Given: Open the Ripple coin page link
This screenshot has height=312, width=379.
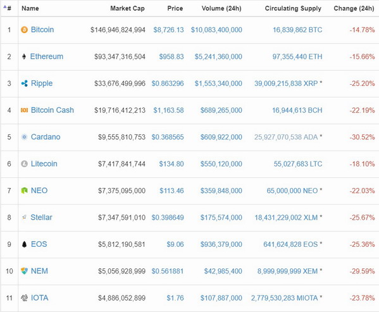Looking at the screenshot, I should (x=42, y=84).
